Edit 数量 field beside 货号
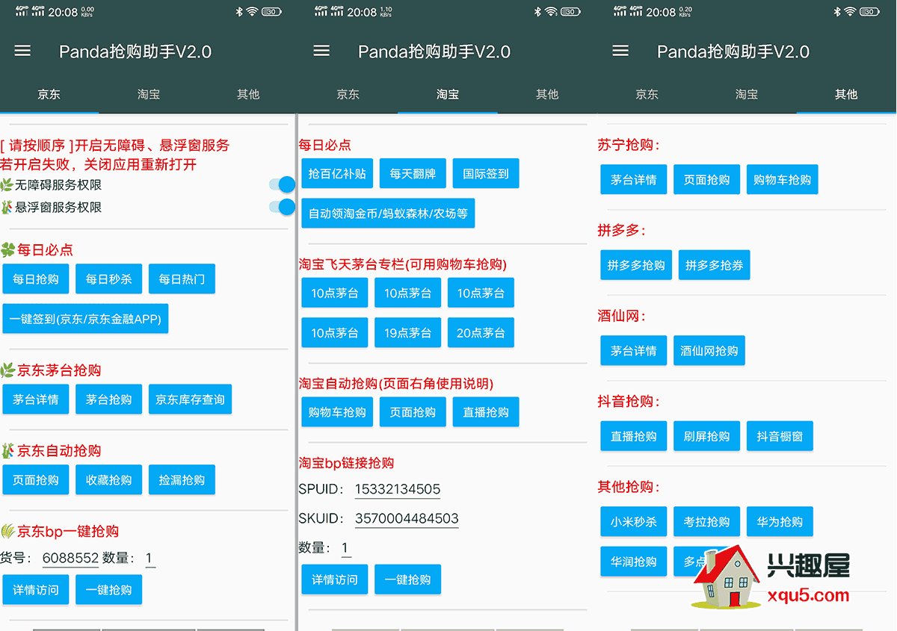The width and height of the screenshot is (897, 631). tap(150, 559)
